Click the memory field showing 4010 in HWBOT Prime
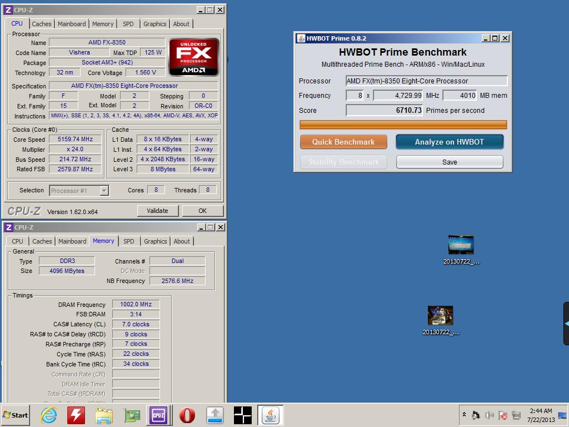The image size is (569, 427). (460, 95)
